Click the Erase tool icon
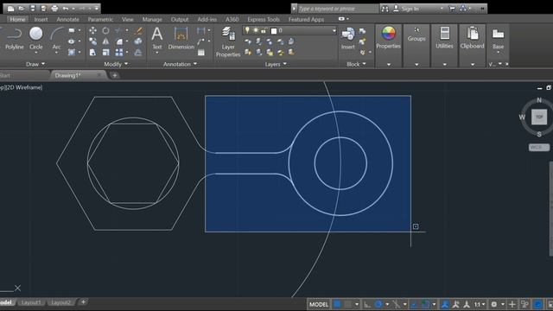This screenshot has height=311, width=553. click(x=138, y=31)
